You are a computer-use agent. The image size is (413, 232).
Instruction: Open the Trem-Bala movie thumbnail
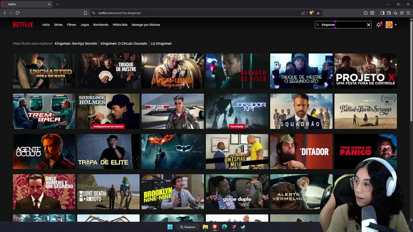click(44, 111)
